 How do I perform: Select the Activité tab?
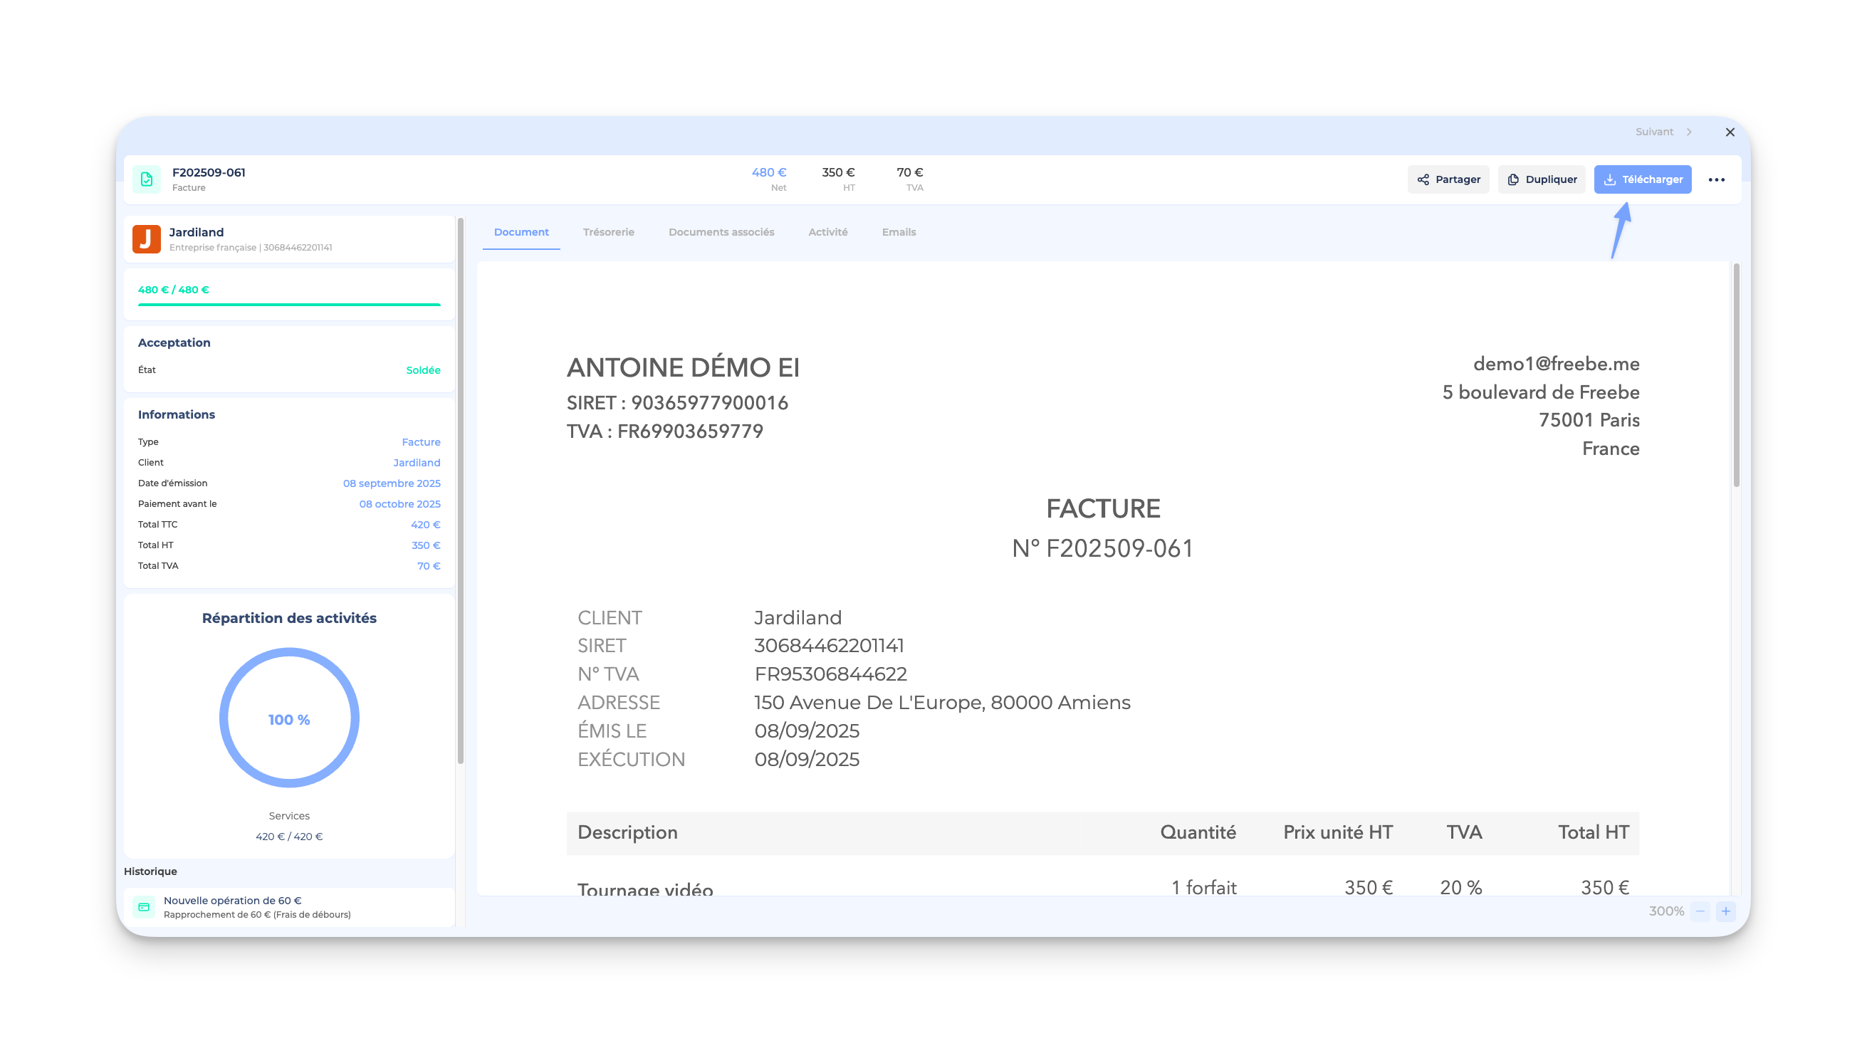point(827,232)
